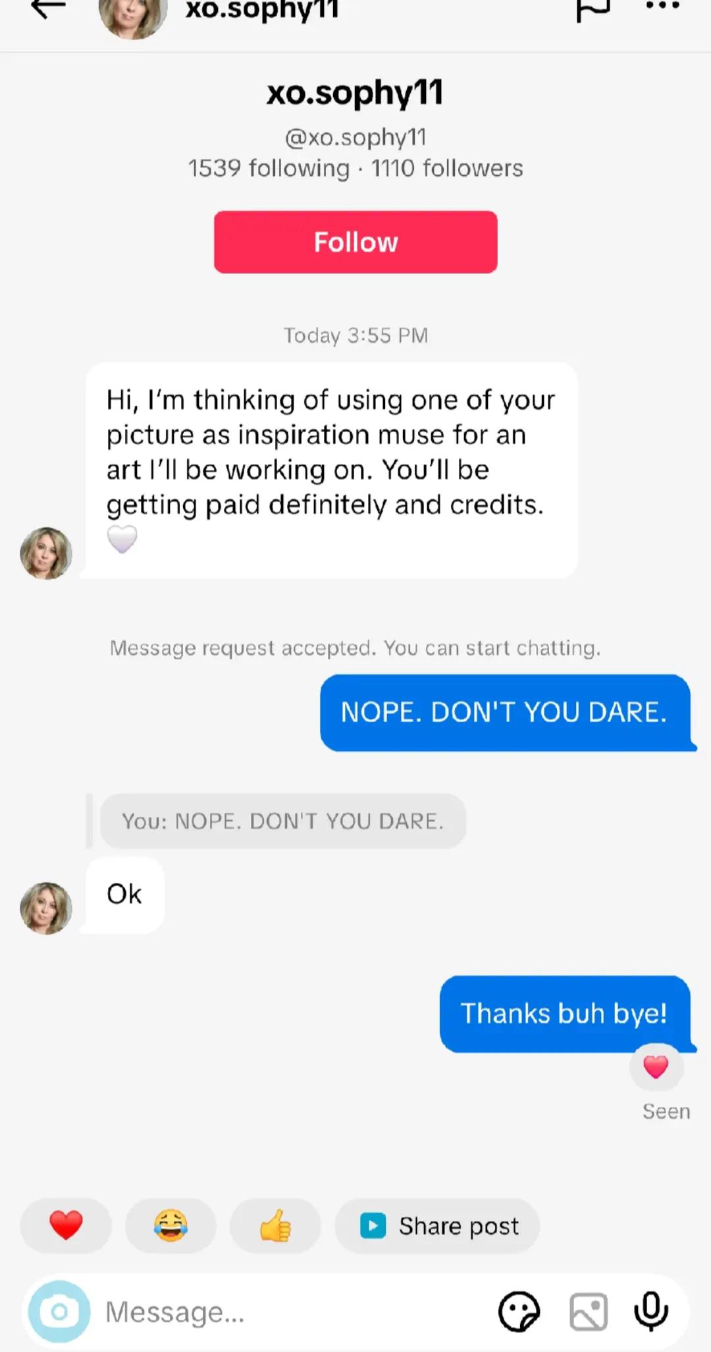
Task: Open the sticker emoji picker icon
Action: coord(519,1311)
